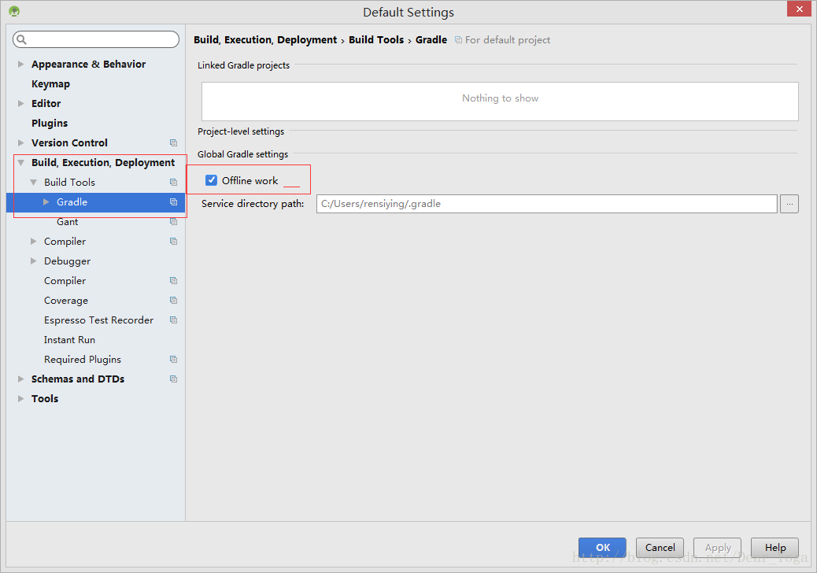Click project-level icon beside Gradle row
817x573 pixels.
173,202
